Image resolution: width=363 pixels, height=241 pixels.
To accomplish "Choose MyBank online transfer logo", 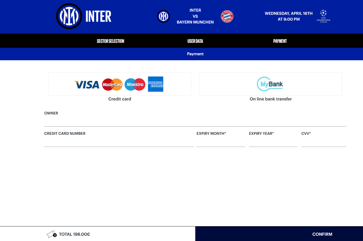I will 270,84.
